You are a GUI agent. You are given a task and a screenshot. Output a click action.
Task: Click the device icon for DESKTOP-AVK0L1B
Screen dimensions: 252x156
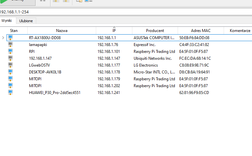[10, 72]
